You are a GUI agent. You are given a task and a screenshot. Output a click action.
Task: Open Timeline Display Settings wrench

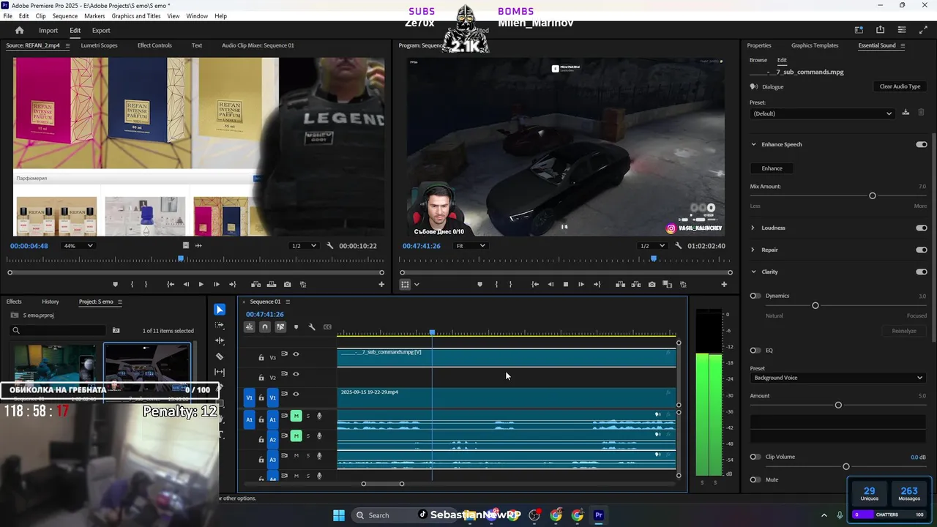coord(312,327)
